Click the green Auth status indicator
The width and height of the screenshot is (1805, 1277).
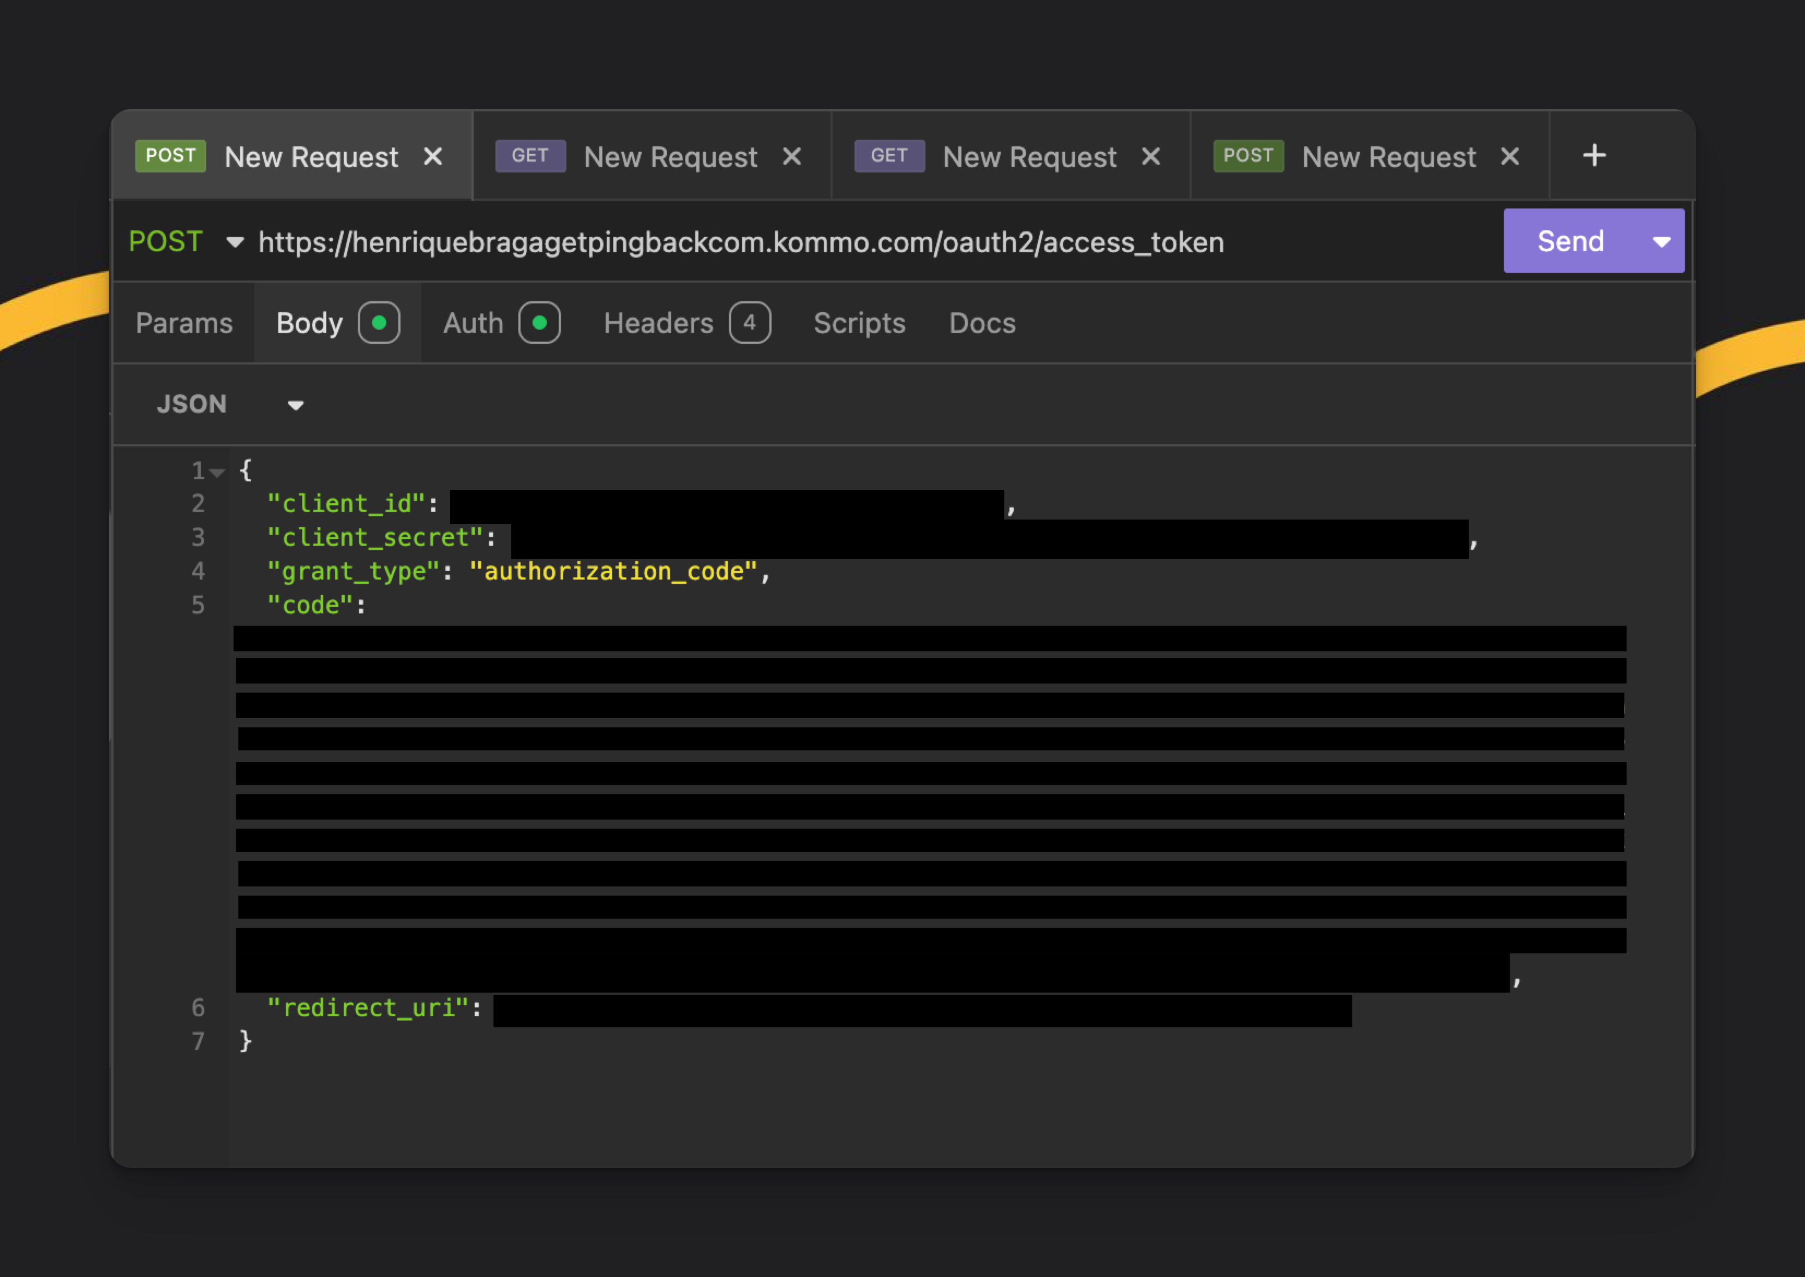pos(539,323)
